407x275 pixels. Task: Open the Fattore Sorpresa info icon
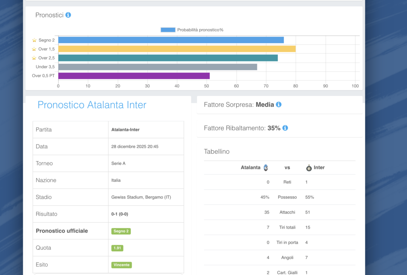pyautogui.click(x=279, y=105)
